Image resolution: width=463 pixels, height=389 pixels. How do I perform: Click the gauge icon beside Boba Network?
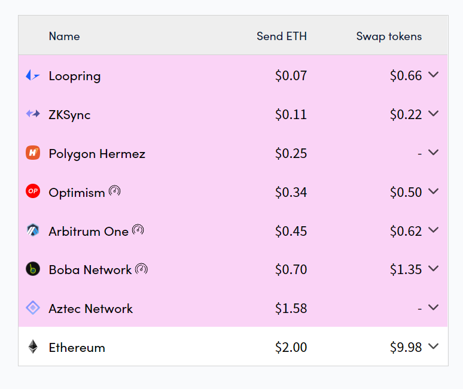[x=141, y=269]
